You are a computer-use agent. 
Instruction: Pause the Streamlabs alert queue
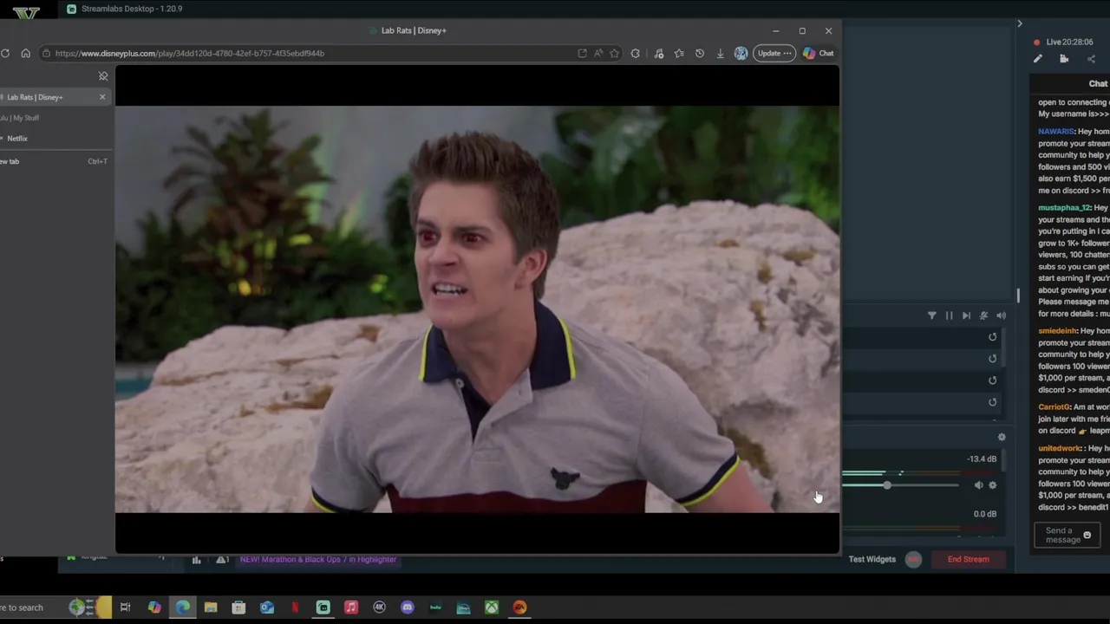click(x=949, y=316)
